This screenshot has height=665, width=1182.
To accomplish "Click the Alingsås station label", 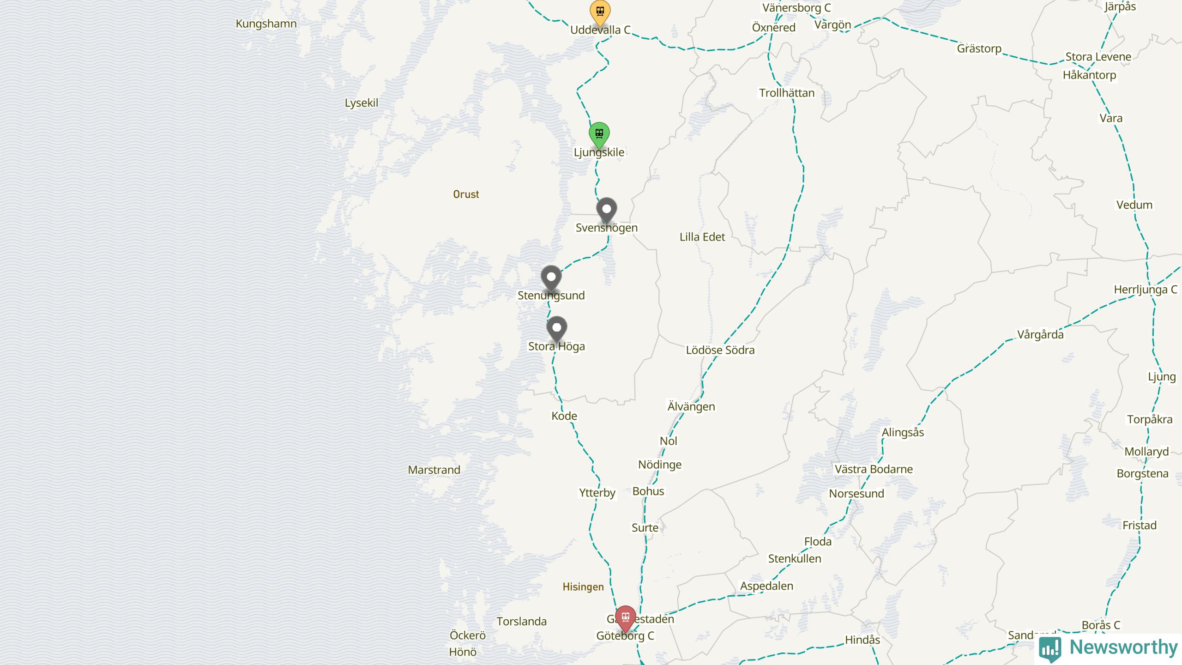I will (903, 432).
